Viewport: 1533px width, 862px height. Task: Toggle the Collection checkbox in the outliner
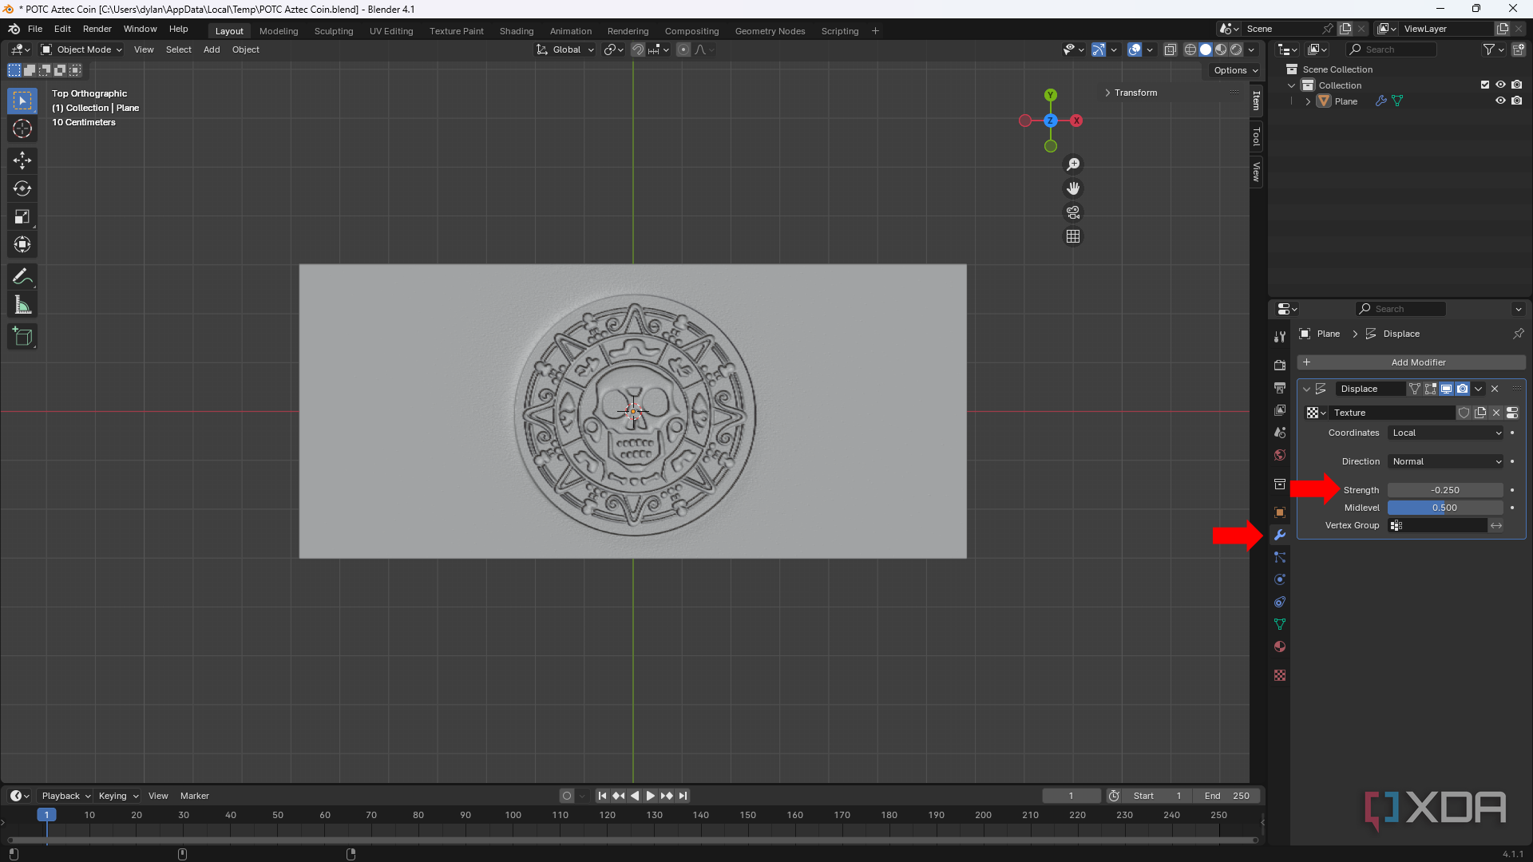1485,84
